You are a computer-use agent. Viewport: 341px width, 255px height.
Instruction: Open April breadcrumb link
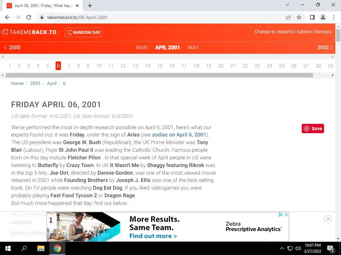[52, 83]
